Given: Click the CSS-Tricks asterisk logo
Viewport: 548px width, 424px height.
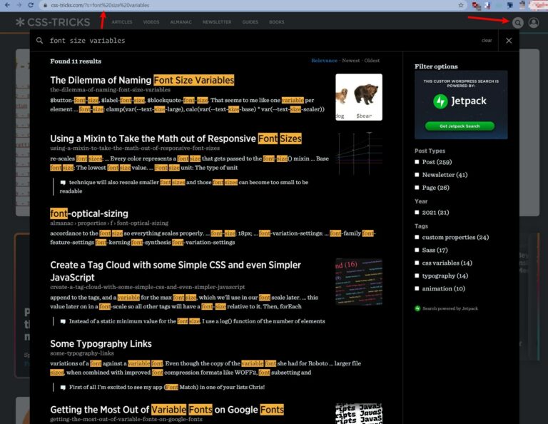Looking at the screenshot, I should (x=20, y=22).
